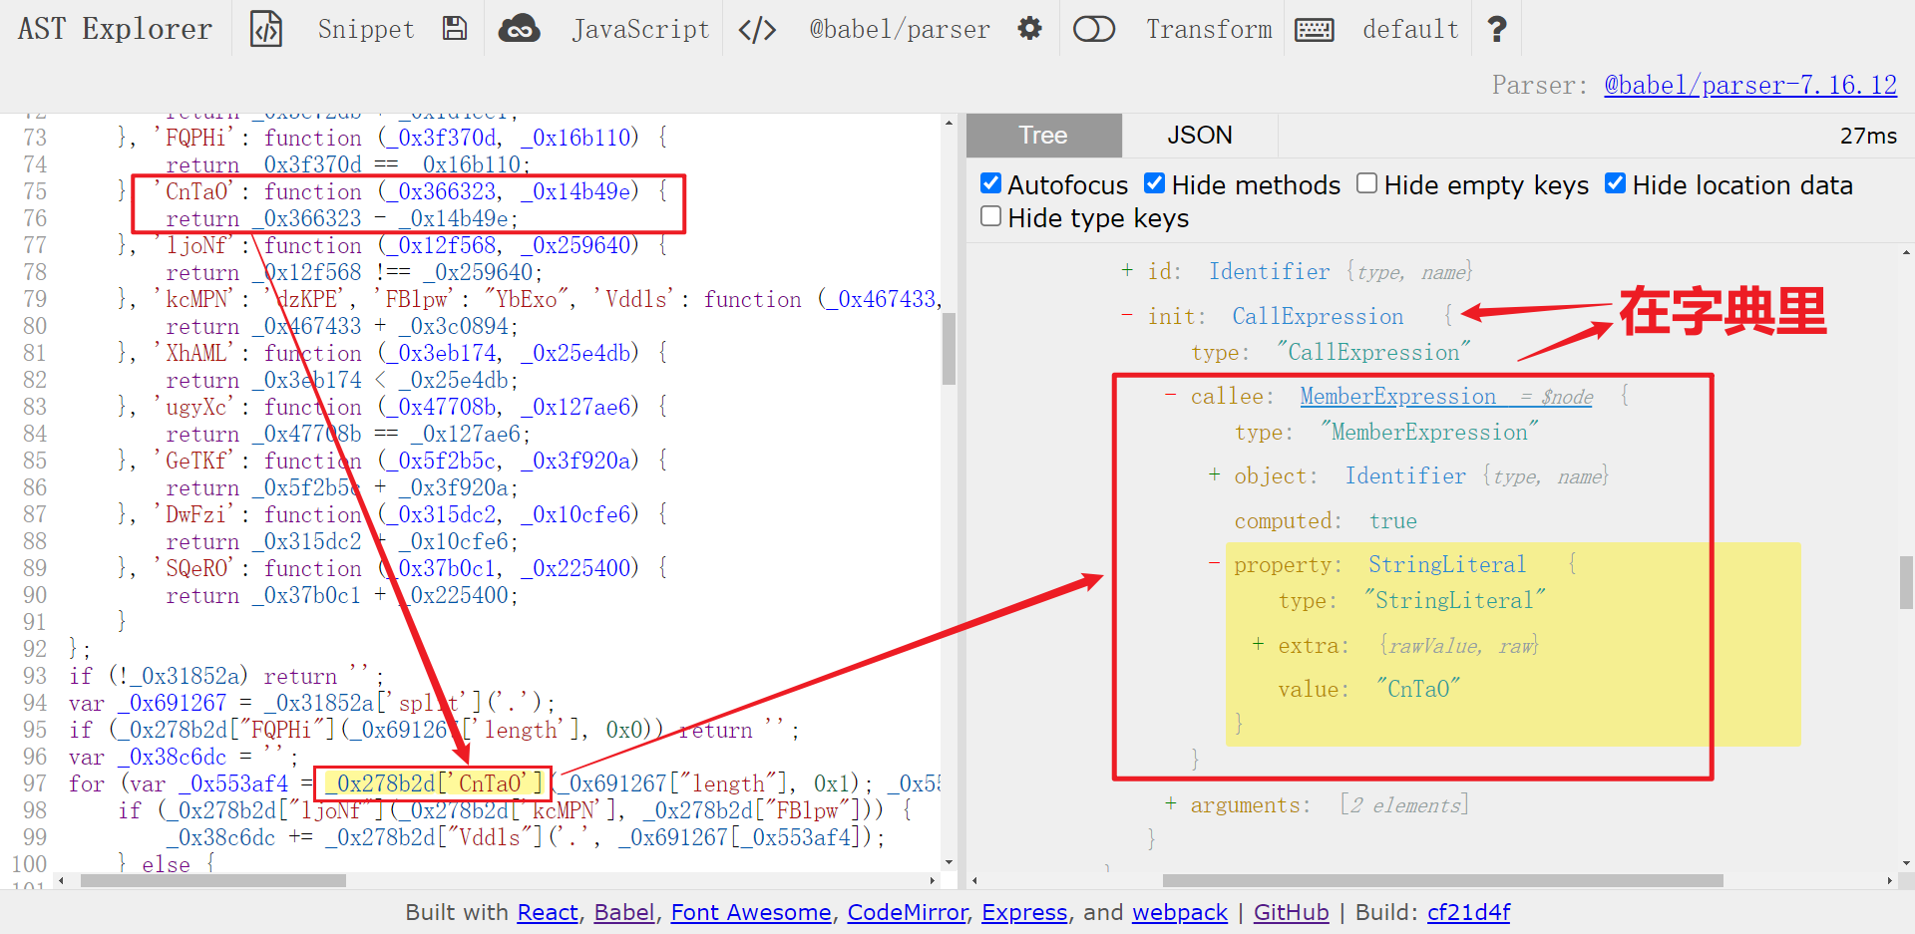Viewport: 1915px width, 934px height.
Task: Open the GitHub link in footer
Action: pyautogui.click(x=1291, y=912)
